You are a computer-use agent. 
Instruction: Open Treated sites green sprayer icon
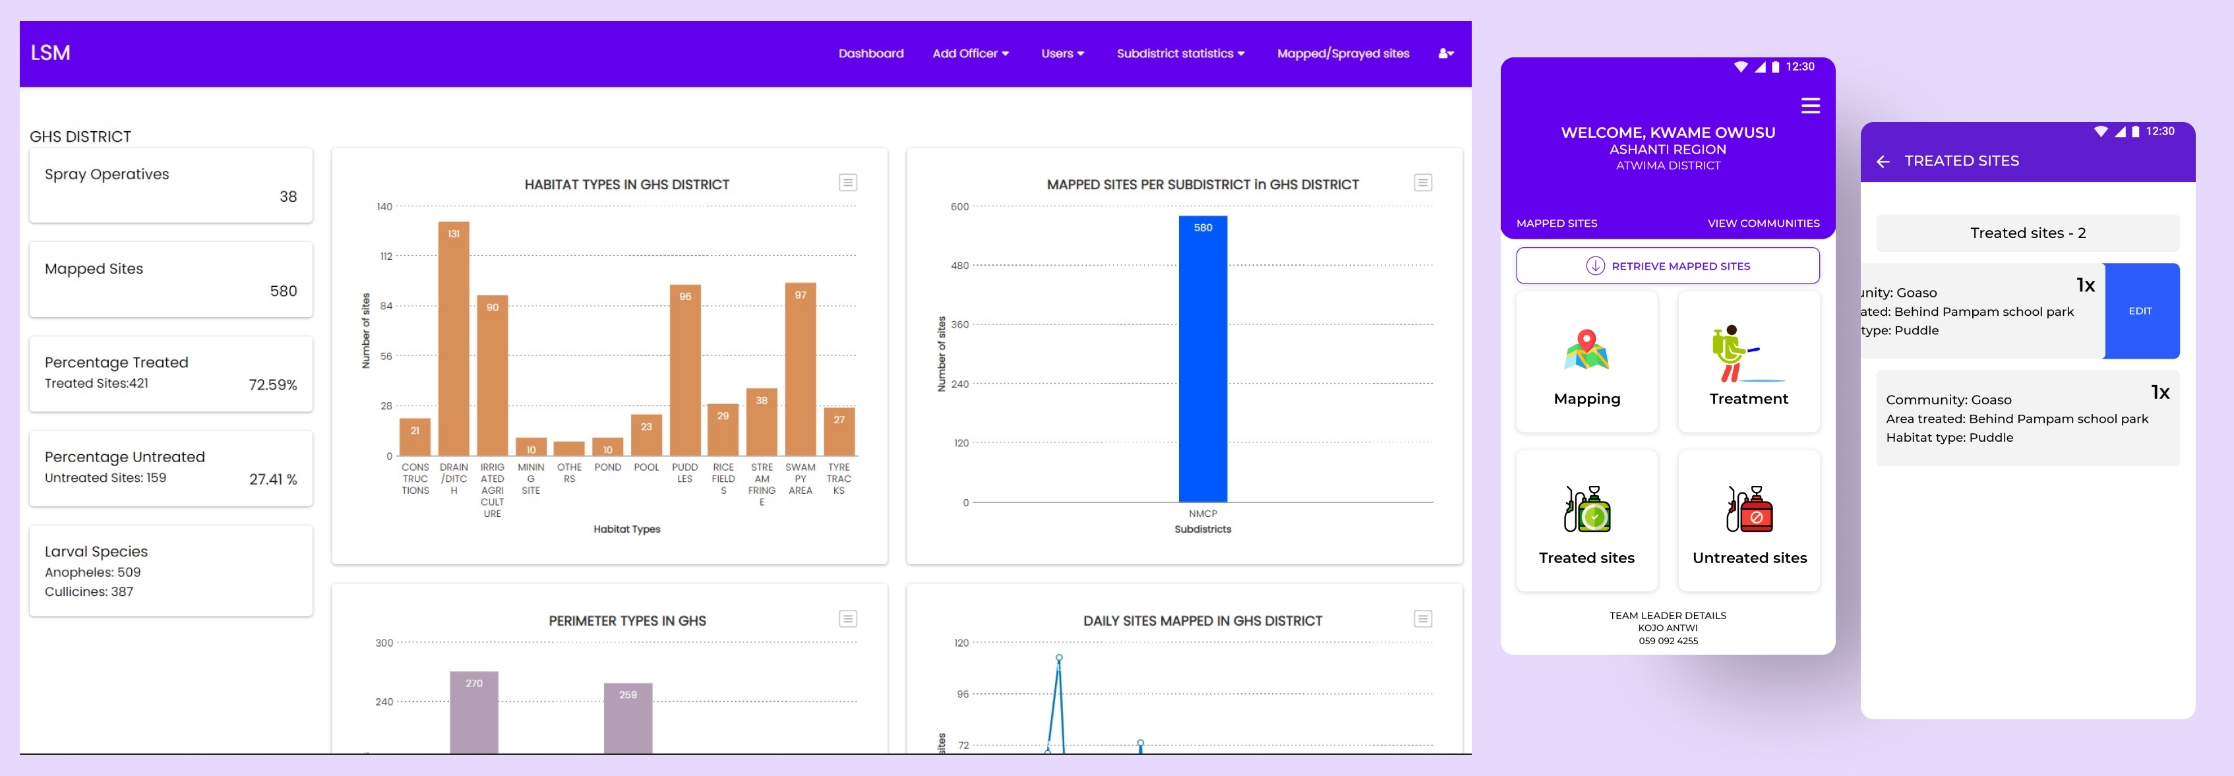(1586, 510)
